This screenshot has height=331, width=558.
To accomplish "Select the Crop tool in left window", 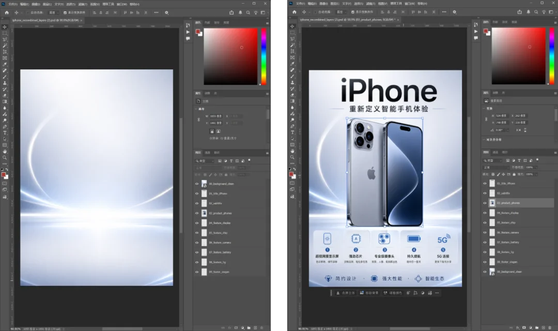I will tap(5, 52).
